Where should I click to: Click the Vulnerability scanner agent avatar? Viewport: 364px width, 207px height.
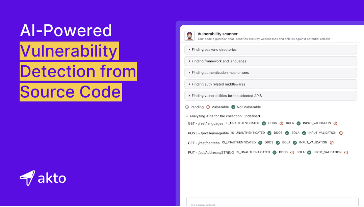coord(189,36)
